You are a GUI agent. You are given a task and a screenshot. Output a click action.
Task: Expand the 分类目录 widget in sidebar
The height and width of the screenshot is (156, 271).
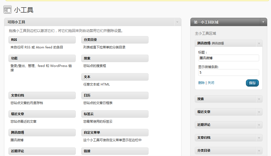pos(259,151)
